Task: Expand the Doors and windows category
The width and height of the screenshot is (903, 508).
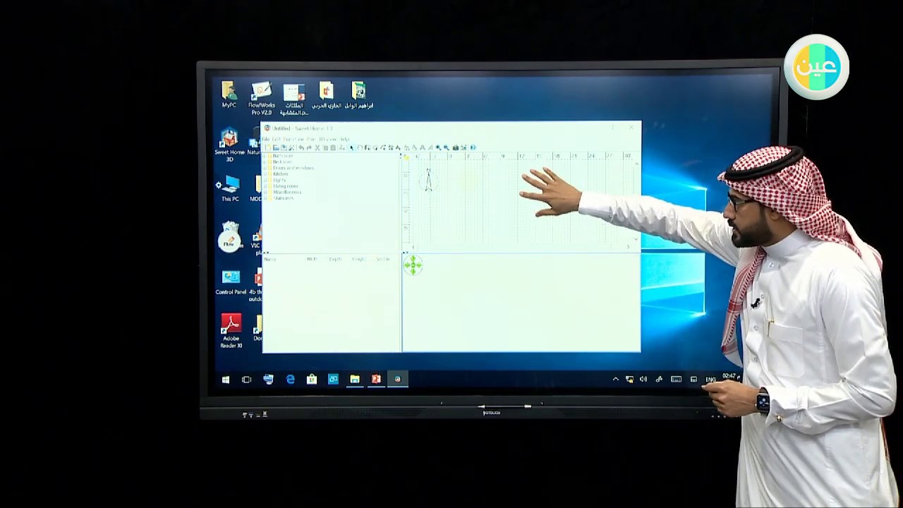Action: (265, 168)
